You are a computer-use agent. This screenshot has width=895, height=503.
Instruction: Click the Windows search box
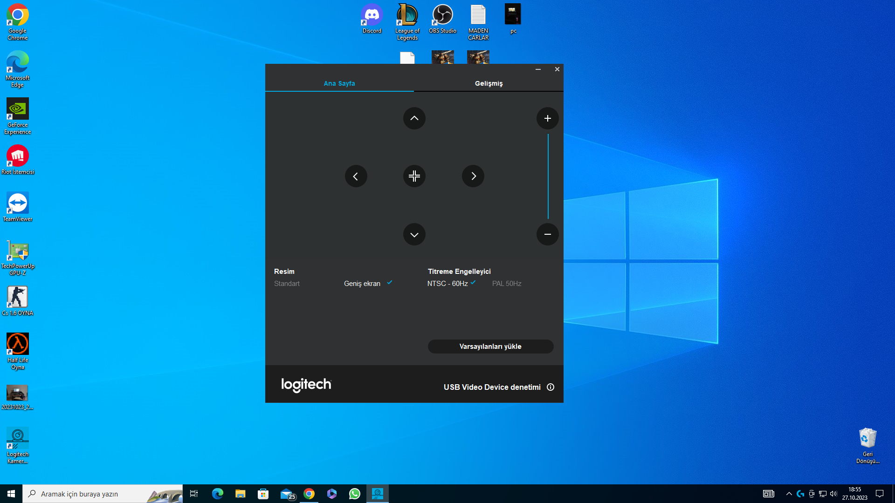(x=103, y=494)
